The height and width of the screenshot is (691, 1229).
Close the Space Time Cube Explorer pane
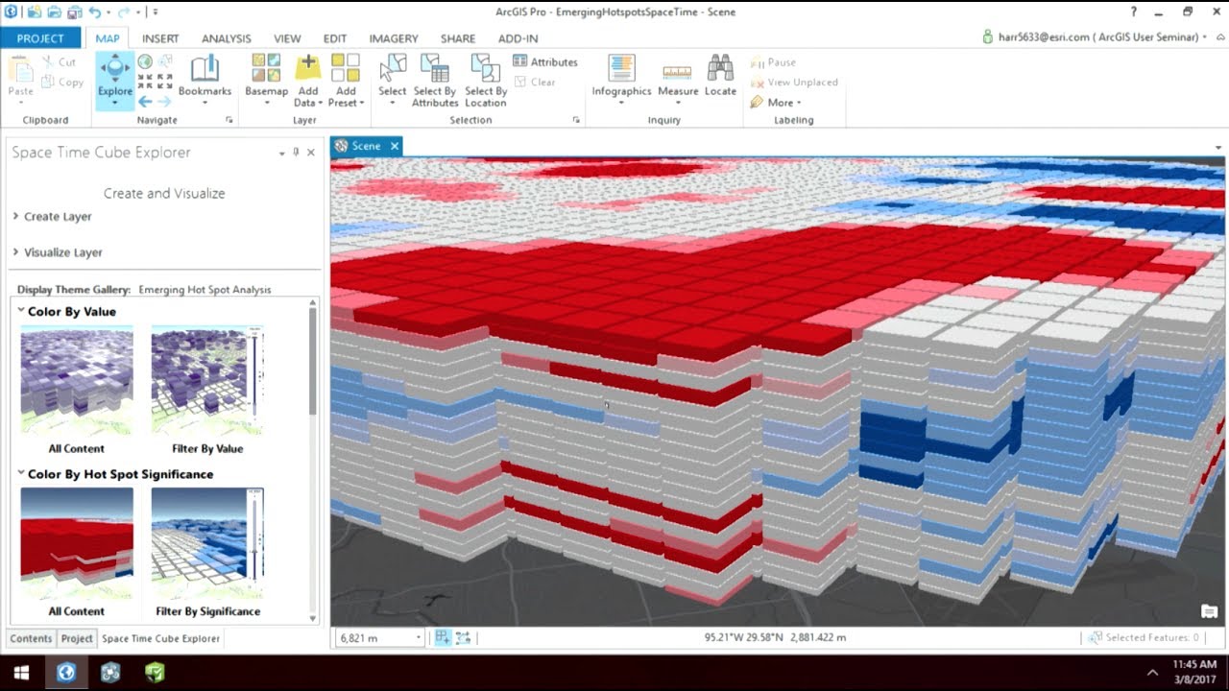point(311,153)
